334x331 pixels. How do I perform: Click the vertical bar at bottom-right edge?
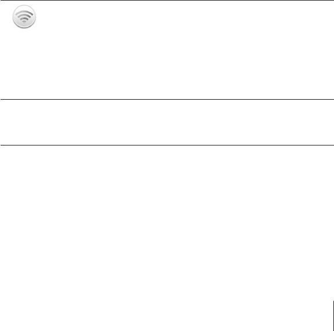(x=333, y=316)
